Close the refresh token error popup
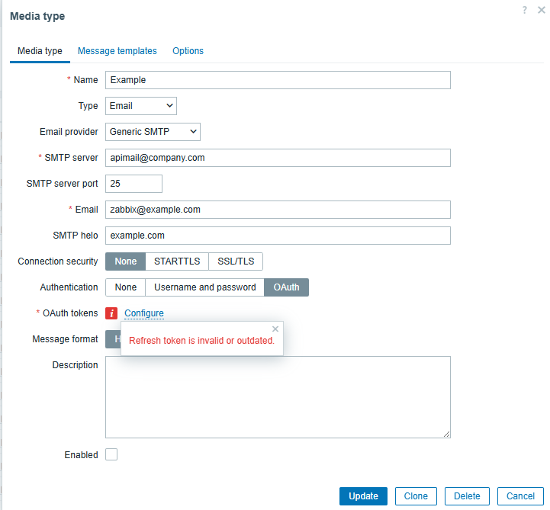 tap(275, 329)
